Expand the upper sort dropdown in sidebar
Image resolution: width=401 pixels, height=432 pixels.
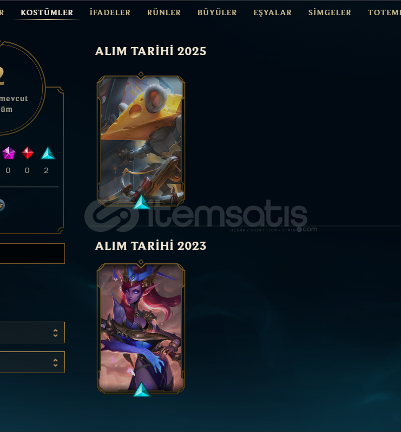point(32,333)
